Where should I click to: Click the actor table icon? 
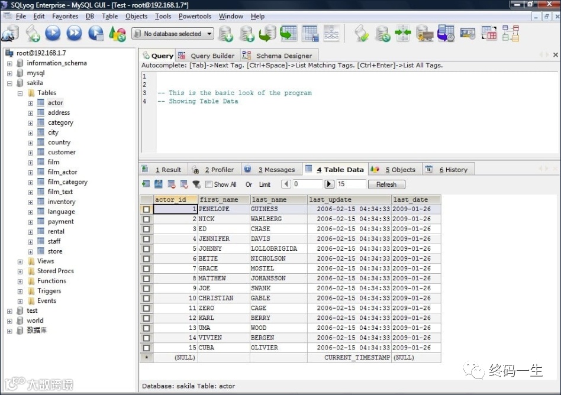[x=41, y=102]
